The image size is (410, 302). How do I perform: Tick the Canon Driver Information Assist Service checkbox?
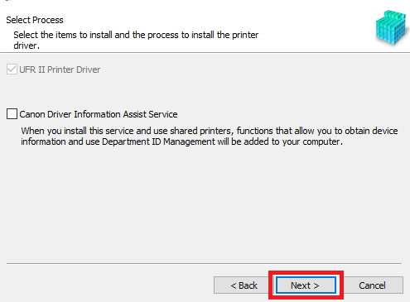pos(12,114)
